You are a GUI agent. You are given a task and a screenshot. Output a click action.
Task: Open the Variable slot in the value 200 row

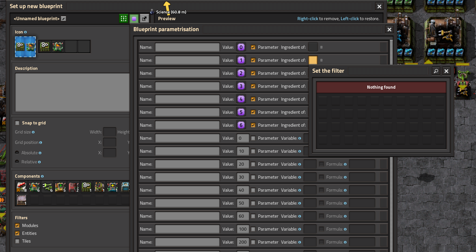click(310, 242)
